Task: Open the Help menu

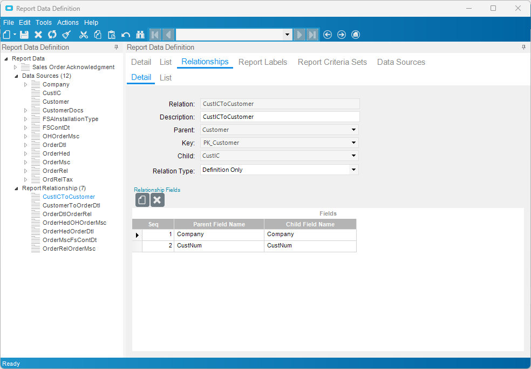Action: 91,22
